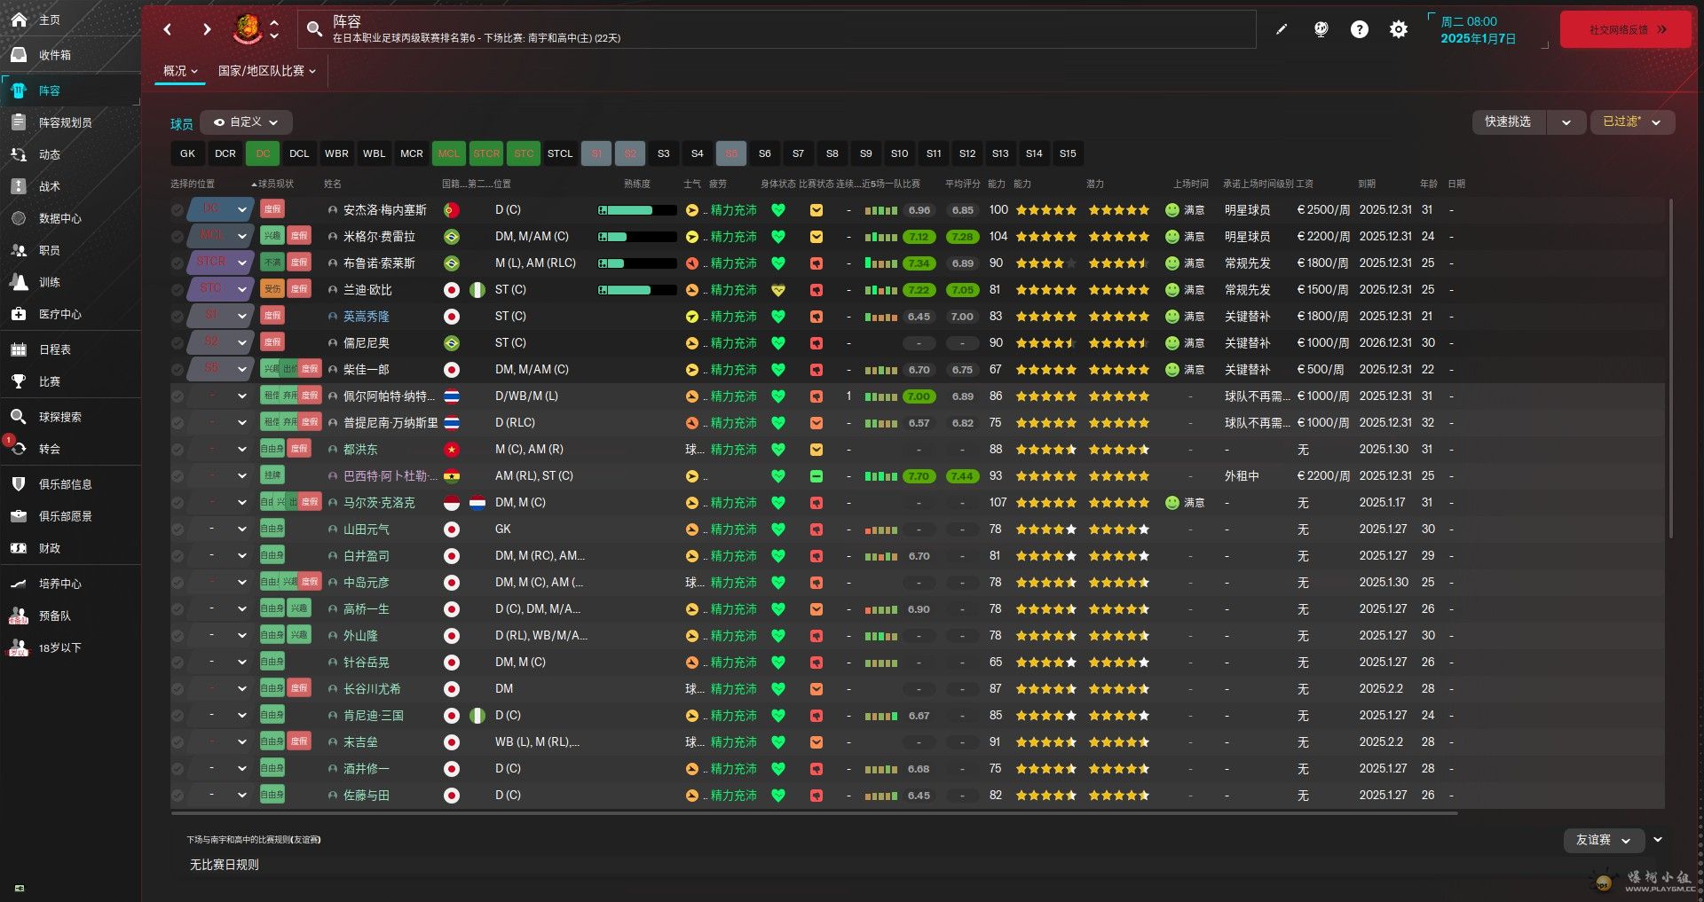Screen dimensions: 1704x902
Task: Toggle selection circle for 安杰洛·梅内塞斯
Action: [177, 210]
